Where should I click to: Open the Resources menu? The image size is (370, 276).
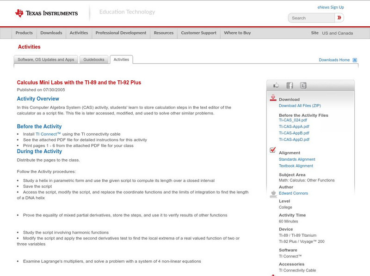164,33
